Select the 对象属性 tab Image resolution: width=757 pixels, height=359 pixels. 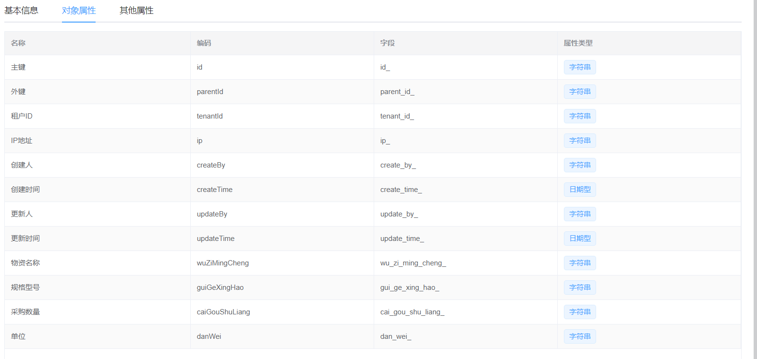[x=79, y=11]
